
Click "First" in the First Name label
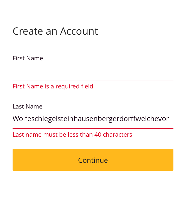tap(18, 58)
